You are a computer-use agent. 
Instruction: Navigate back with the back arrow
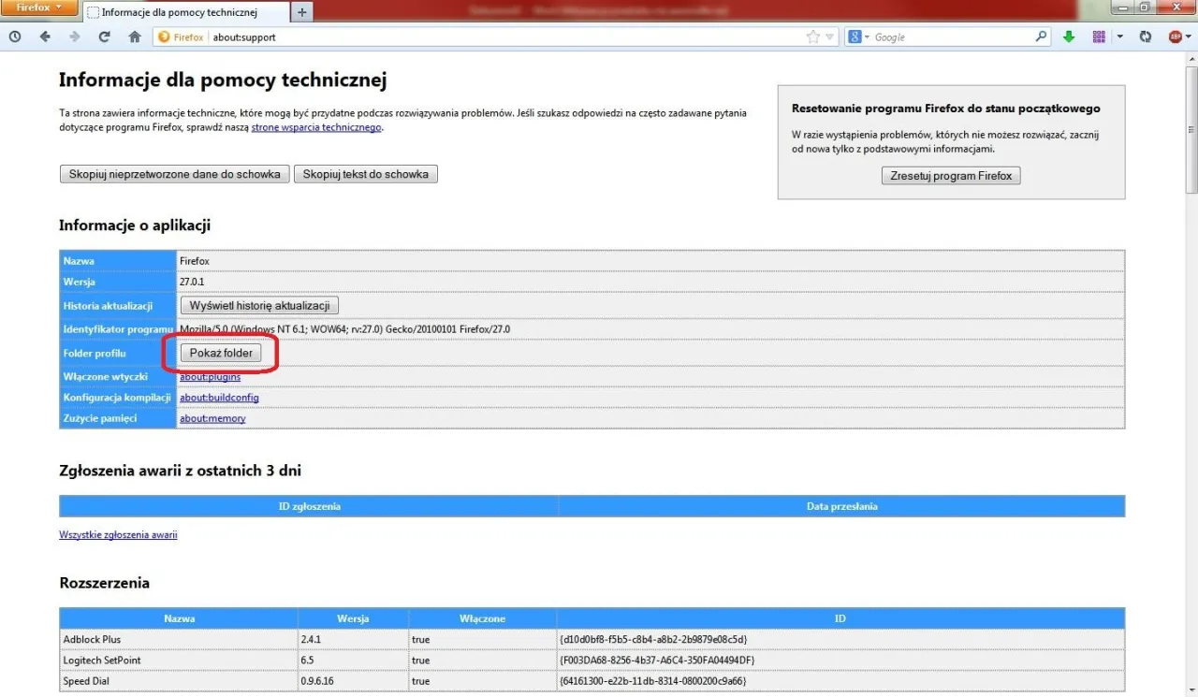44,36
